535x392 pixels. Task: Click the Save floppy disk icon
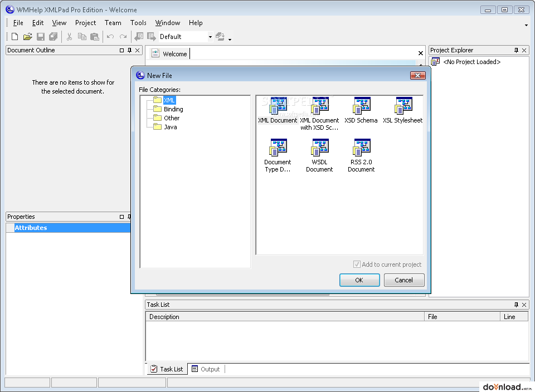point(41,37)
